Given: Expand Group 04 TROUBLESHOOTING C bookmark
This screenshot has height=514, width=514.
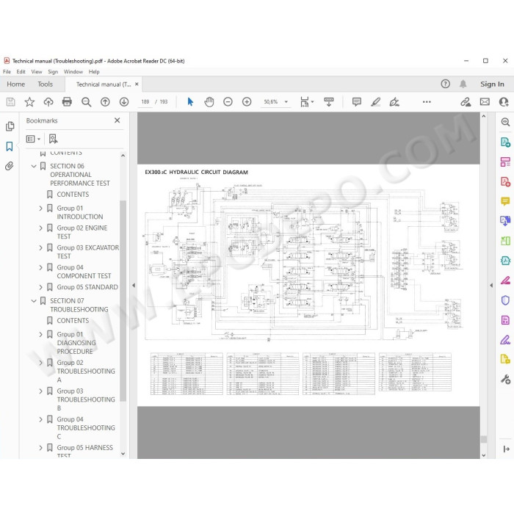Looking at the screenshot, I should [x=40, y=419].
